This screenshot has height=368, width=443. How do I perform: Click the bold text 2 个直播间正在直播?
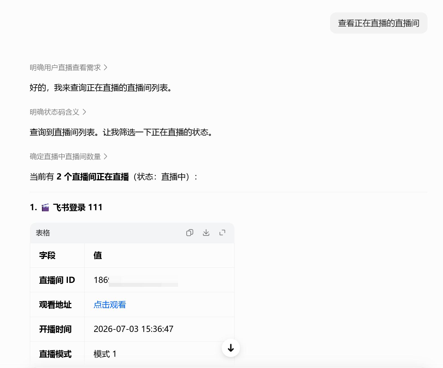coord(93,177)
